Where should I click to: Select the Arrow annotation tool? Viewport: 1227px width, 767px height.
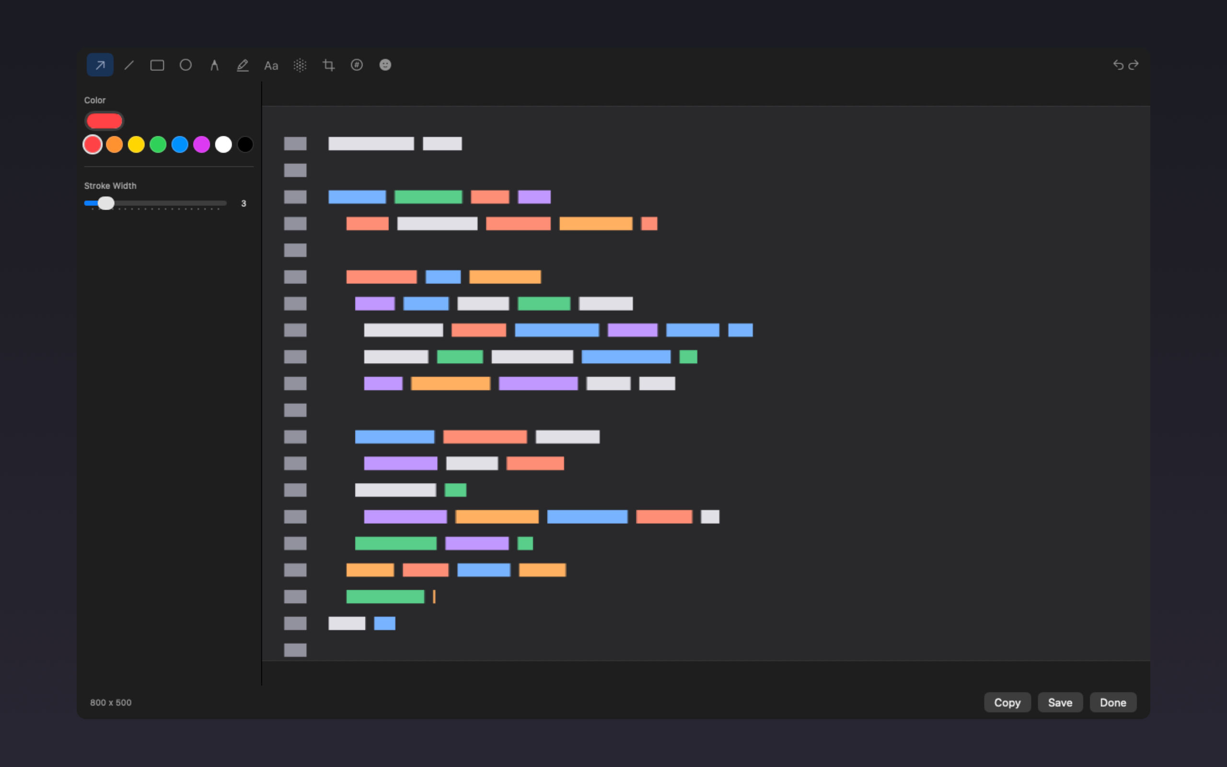coord(100,65)
